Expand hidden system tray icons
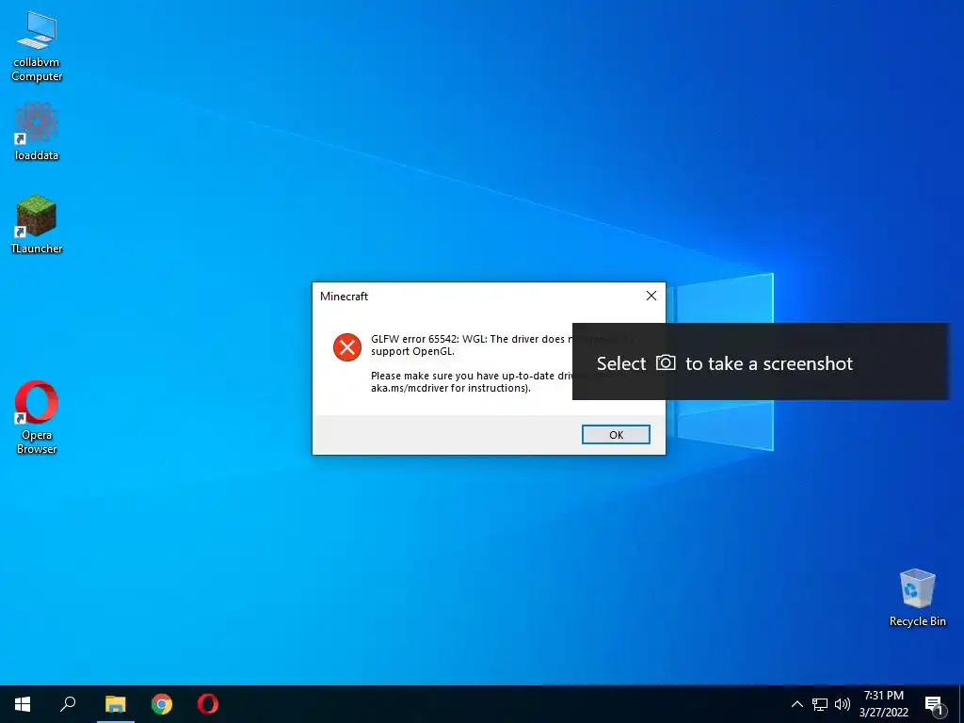The height and width of the screenshot is (723, 964). 796,704
